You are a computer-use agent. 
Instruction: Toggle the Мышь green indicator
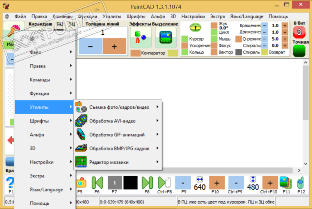pos(214,39)
